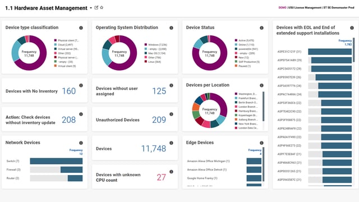Click the ASPA0A1F490 (22) row label
The height and width of the screenshot is (202, 359).
click(289, 137)
